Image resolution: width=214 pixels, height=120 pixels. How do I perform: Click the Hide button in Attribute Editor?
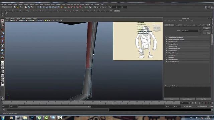click(208, 33)
